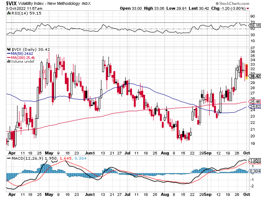This screenshot has width=261, height=198.
Task: Click the yellow-highlighted latest candlestick
Action: [x=246, y=72]
